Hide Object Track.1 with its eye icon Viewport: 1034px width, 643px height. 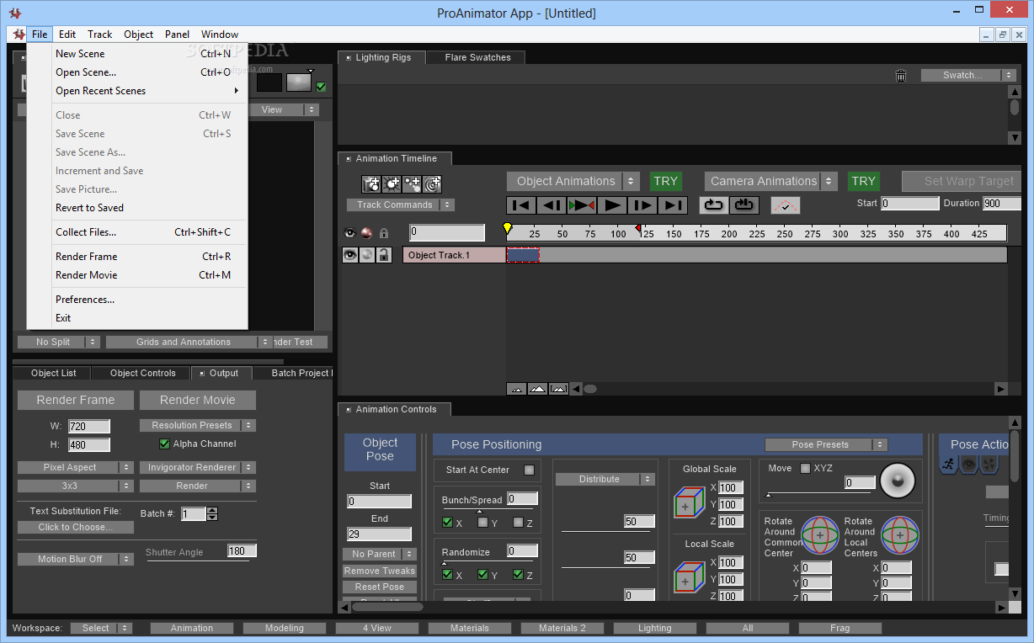tap(350, 255)
